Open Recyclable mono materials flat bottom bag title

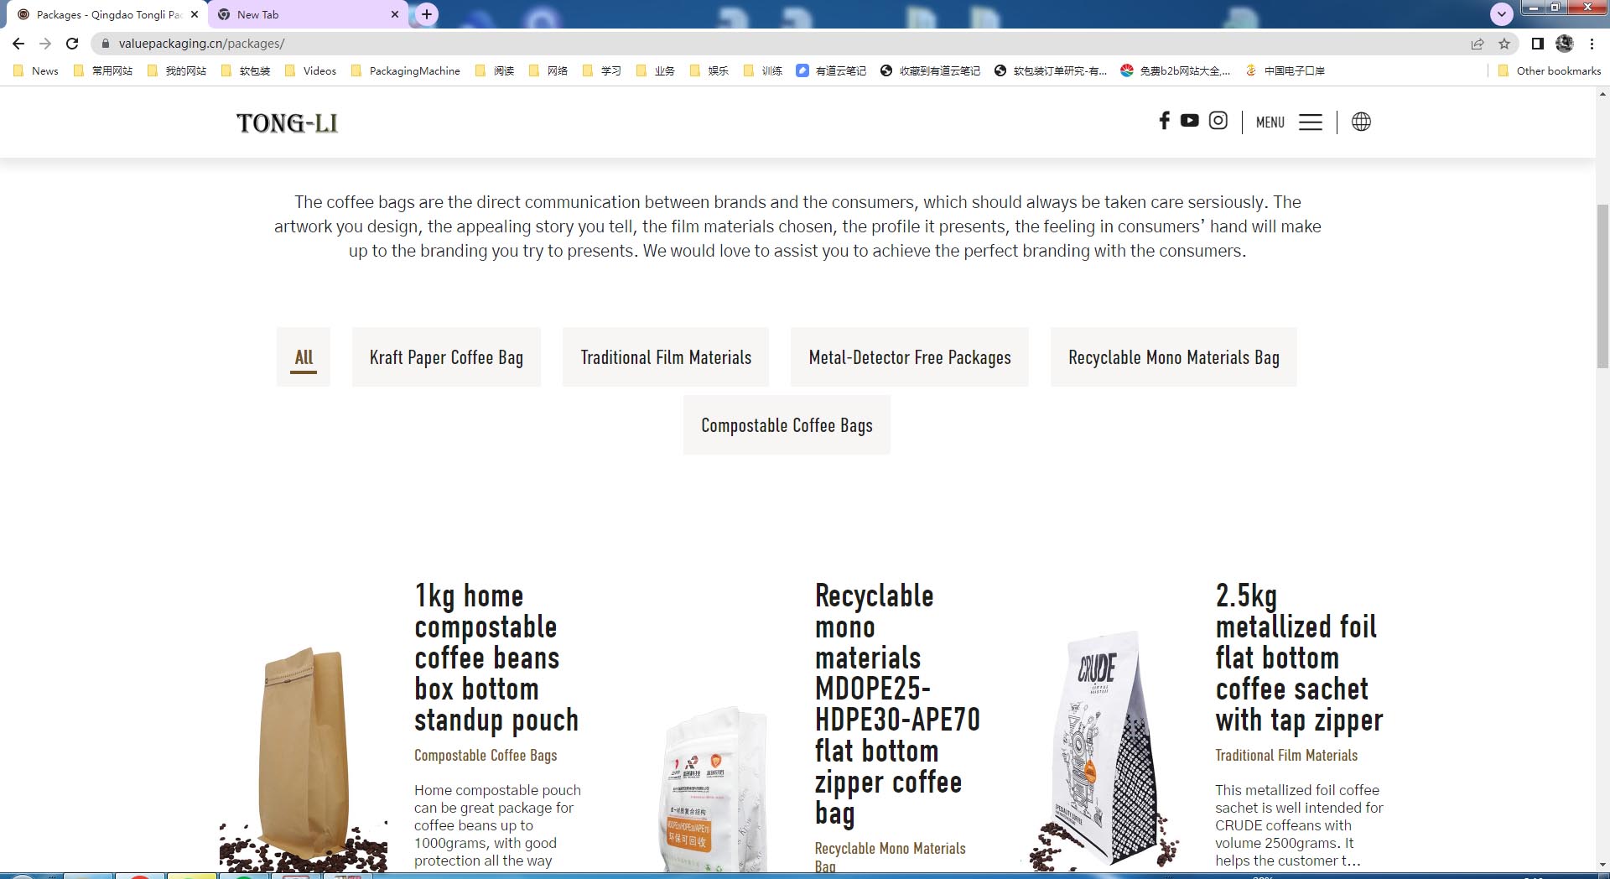click(x=897, y=705)
